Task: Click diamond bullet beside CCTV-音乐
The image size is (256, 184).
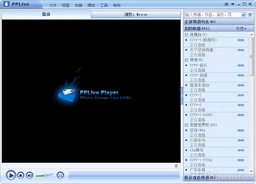Action: (x=186, y=65)
